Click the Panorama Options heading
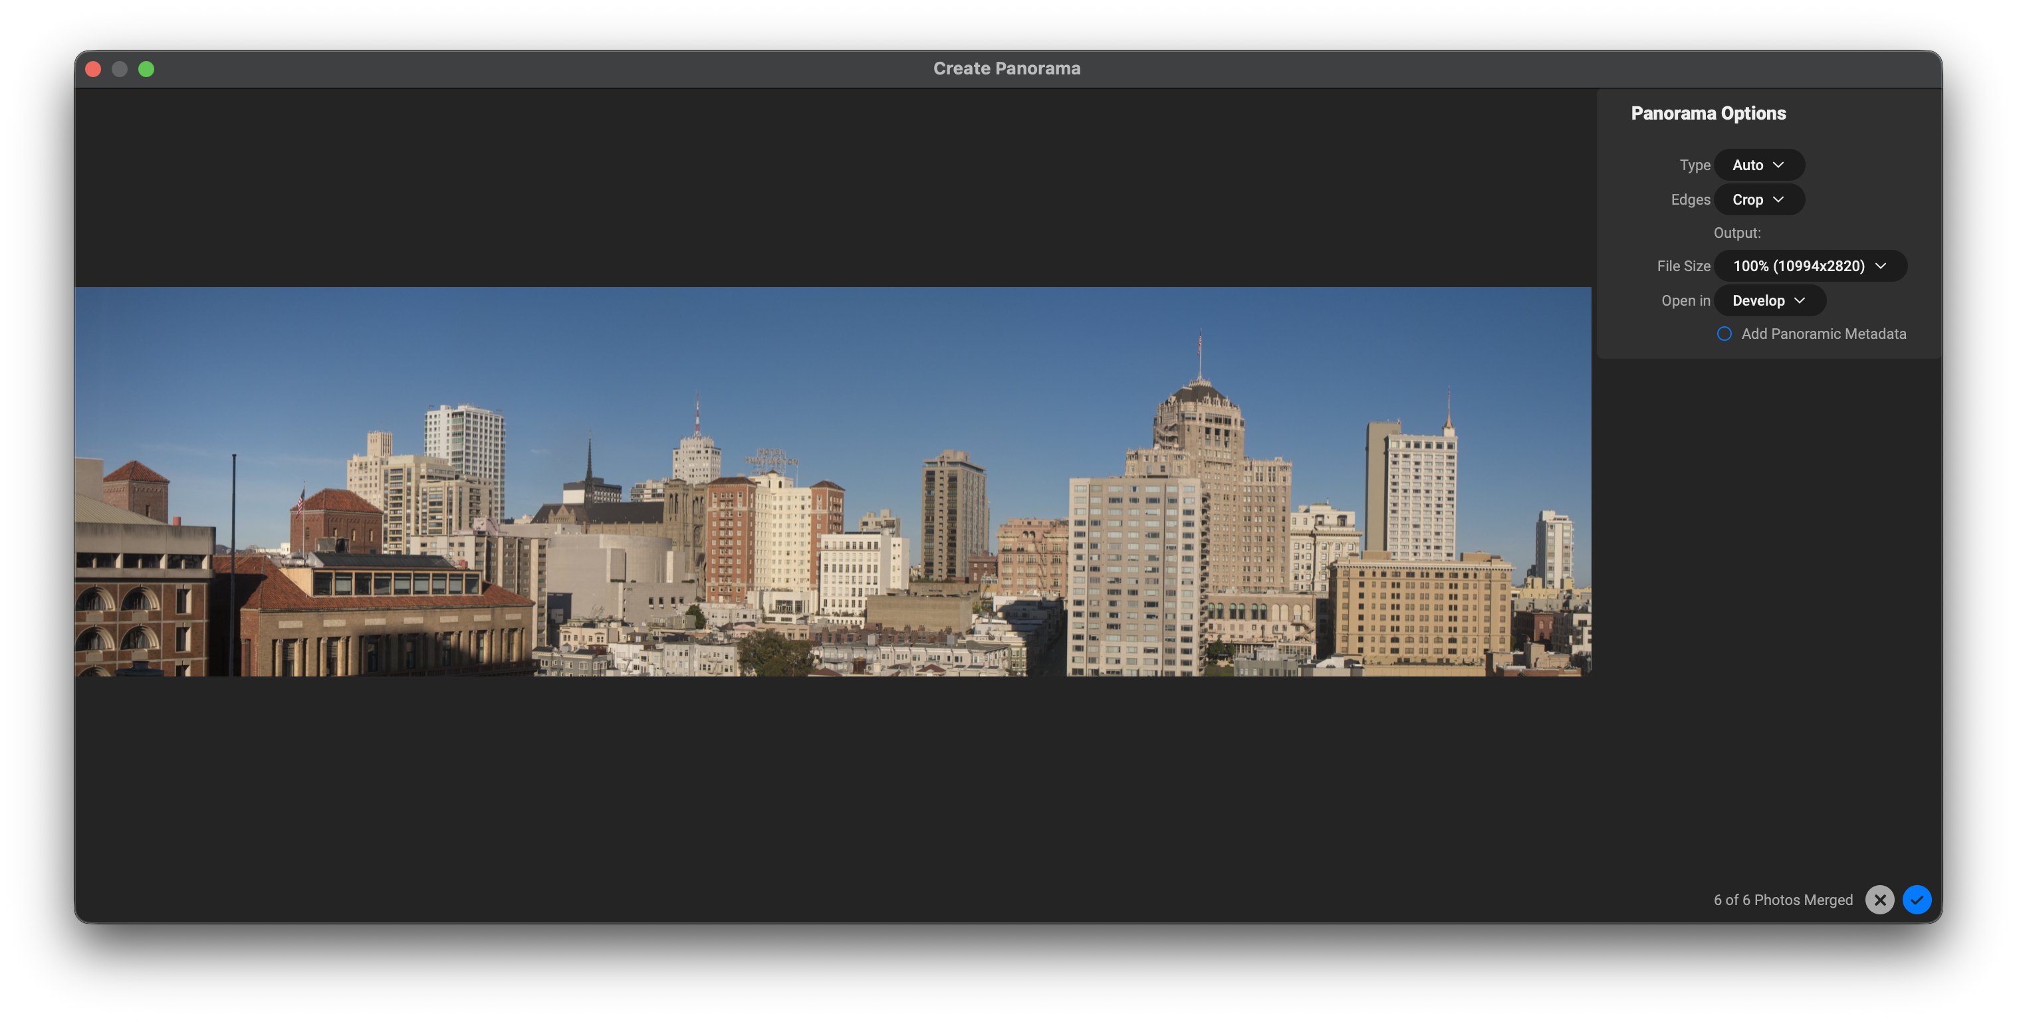The height and width of the screenshot is (1022, 2017). [1708, 114]
